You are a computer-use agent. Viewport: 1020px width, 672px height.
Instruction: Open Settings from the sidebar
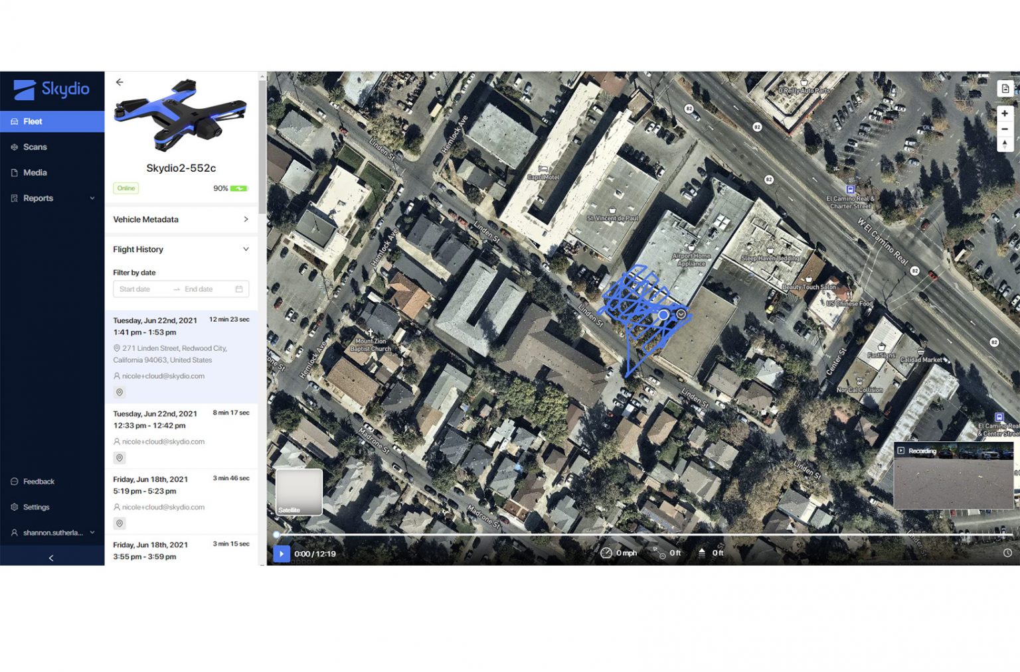coord(15,507)
